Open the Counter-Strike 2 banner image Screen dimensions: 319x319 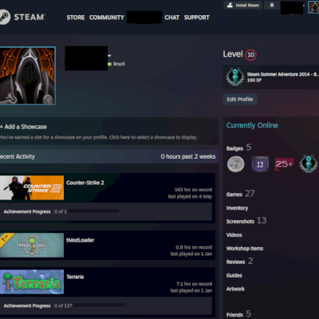click(32, 187)
